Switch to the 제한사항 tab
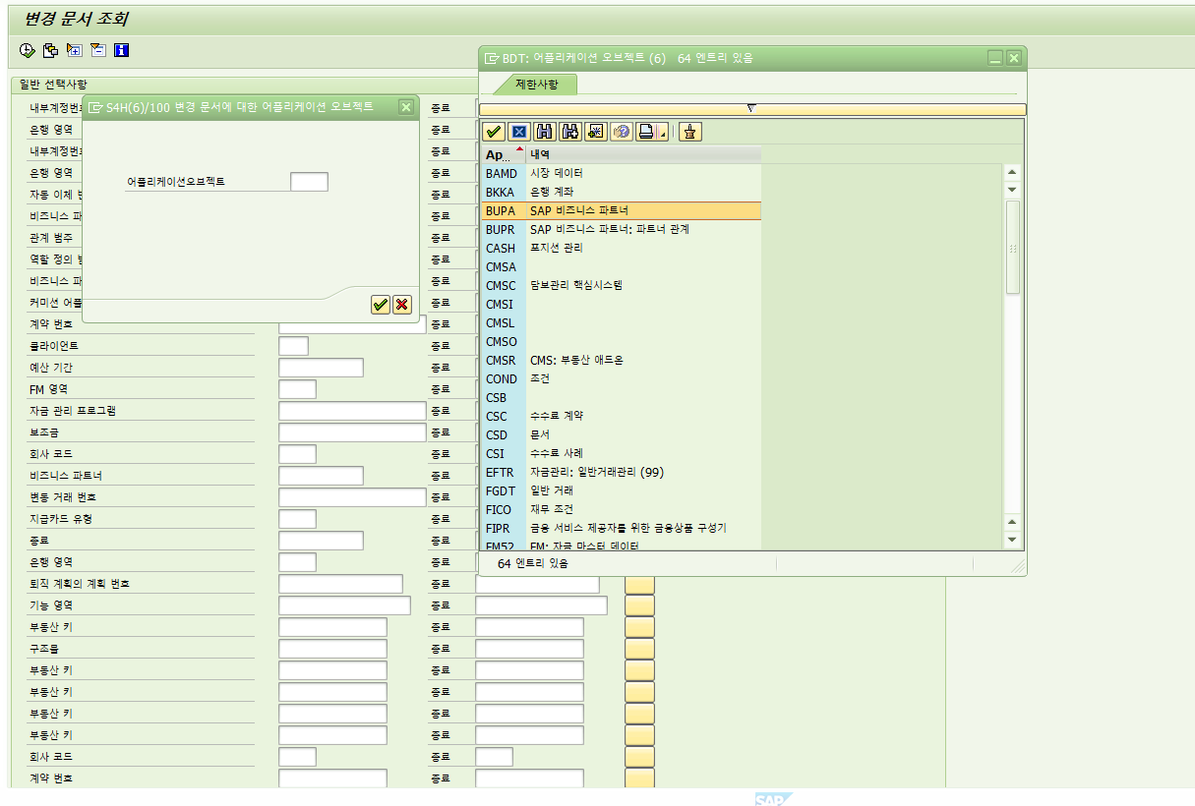The width and height of the screenshot is (1195, 806). pos(536,85)
